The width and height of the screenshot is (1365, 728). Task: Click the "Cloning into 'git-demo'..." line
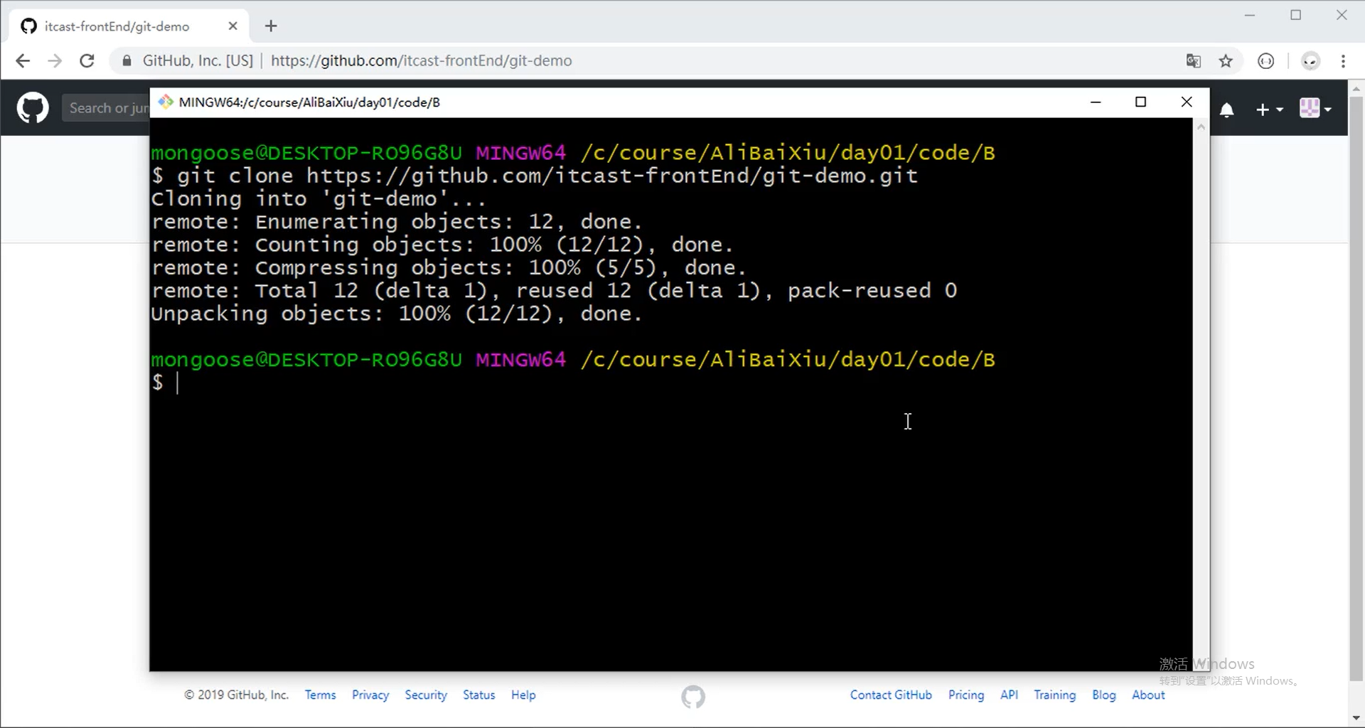pyautogui.click(x=318, y=198)
